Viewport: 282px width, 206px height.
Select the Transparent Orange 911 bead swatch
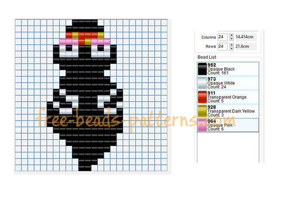click(x=202, y=97)
